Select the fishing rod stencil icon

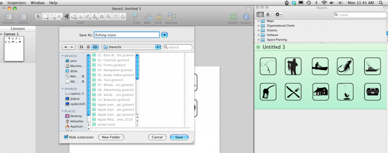tap(268, 66)
